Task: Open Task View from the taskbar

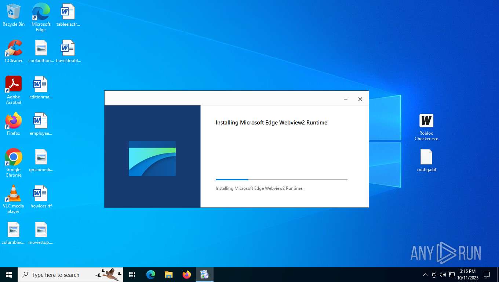Action: [x=132, y=275]
